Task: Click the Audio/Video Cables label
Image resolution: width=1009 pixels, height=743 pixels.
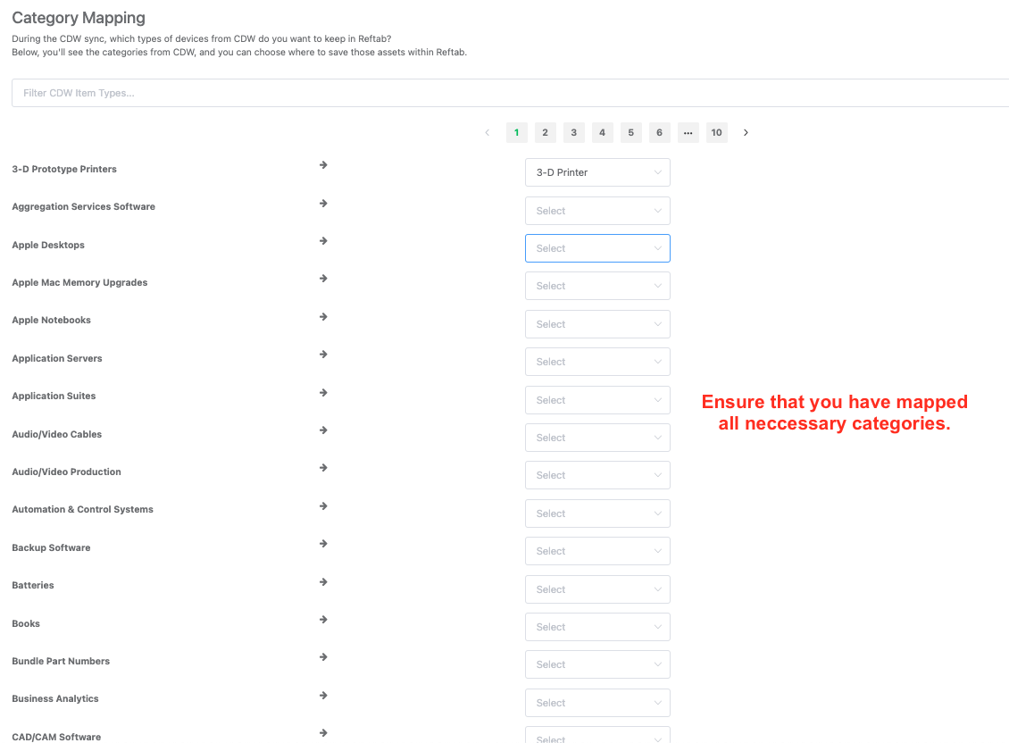Action: click(56, 435)
